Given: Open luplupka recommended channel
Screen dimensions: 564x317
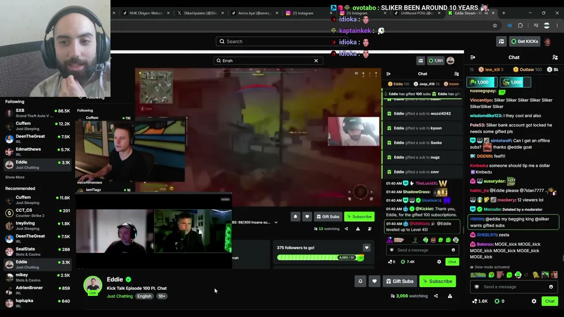Looking at the screenshot, I should [37, 303].
